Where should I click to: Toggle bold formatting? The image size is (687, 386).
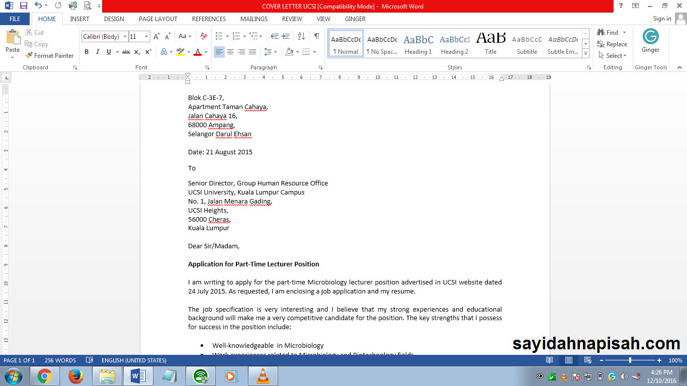point(87,52)
